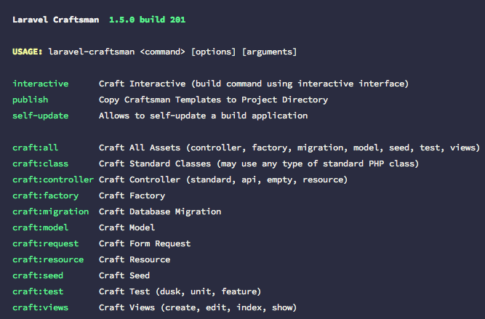Viewport: 485px width, 319px height.
Task: Click 'Craft Views (create, edit, index, show)'
Action: (x=198, y=307)
